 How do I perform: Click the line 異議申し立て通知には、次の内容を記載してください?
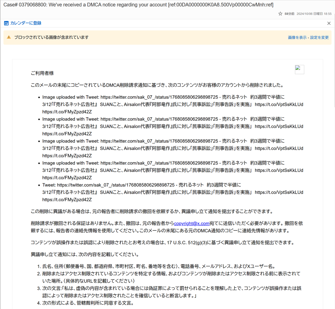tap(85, 254)
